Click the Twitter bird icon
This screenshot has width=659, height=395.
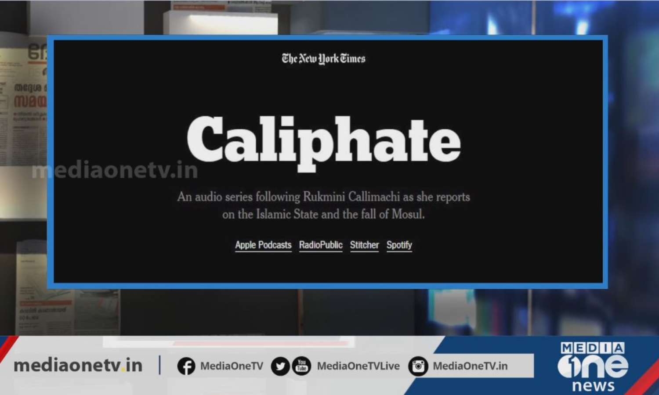click(x=280, y=366)
